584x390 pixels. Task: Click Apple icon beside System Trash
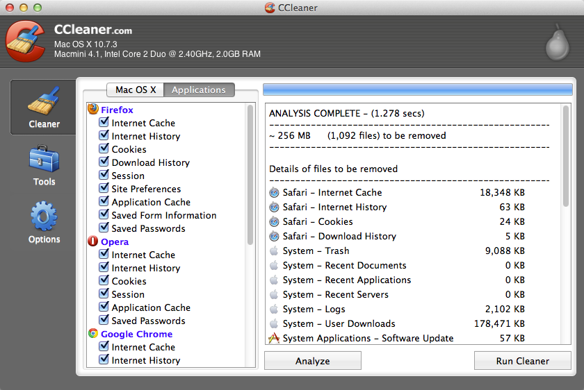[274, 251]
